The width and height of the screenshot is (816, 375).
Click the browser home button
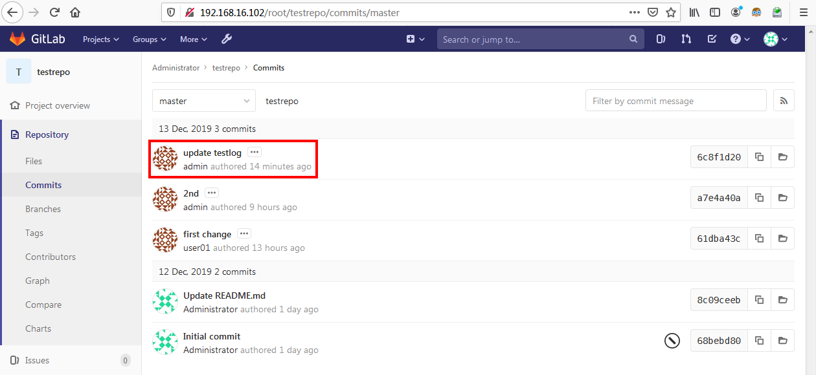75,12
